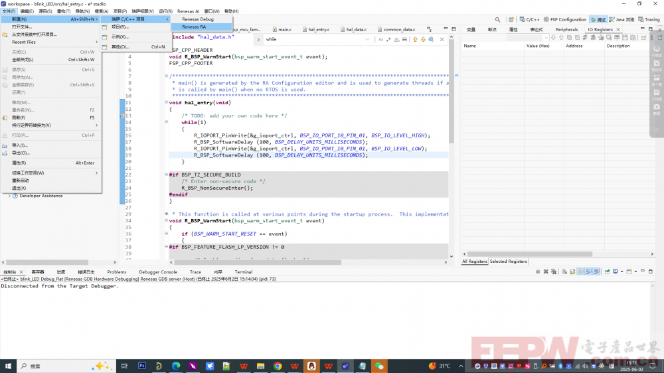Screen dimensions: 664x373
Task: Open 属性(R) from the File menu
Action: point(51,163)
